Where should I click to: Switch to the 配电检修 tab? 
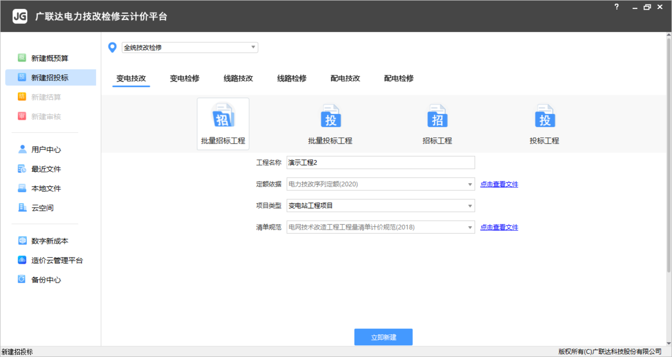[399, 78]
